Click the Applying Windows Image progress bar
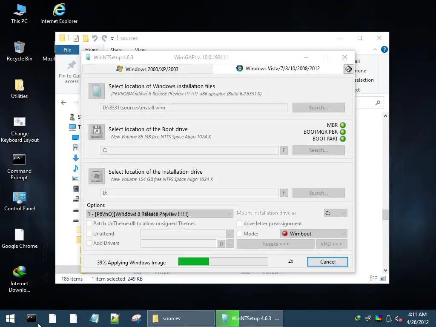Image resolution: width=436 pixels, height=327 pixels. [222, 261]
